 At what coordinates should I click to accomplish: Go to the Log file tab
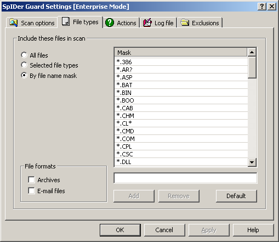(158, 23)
